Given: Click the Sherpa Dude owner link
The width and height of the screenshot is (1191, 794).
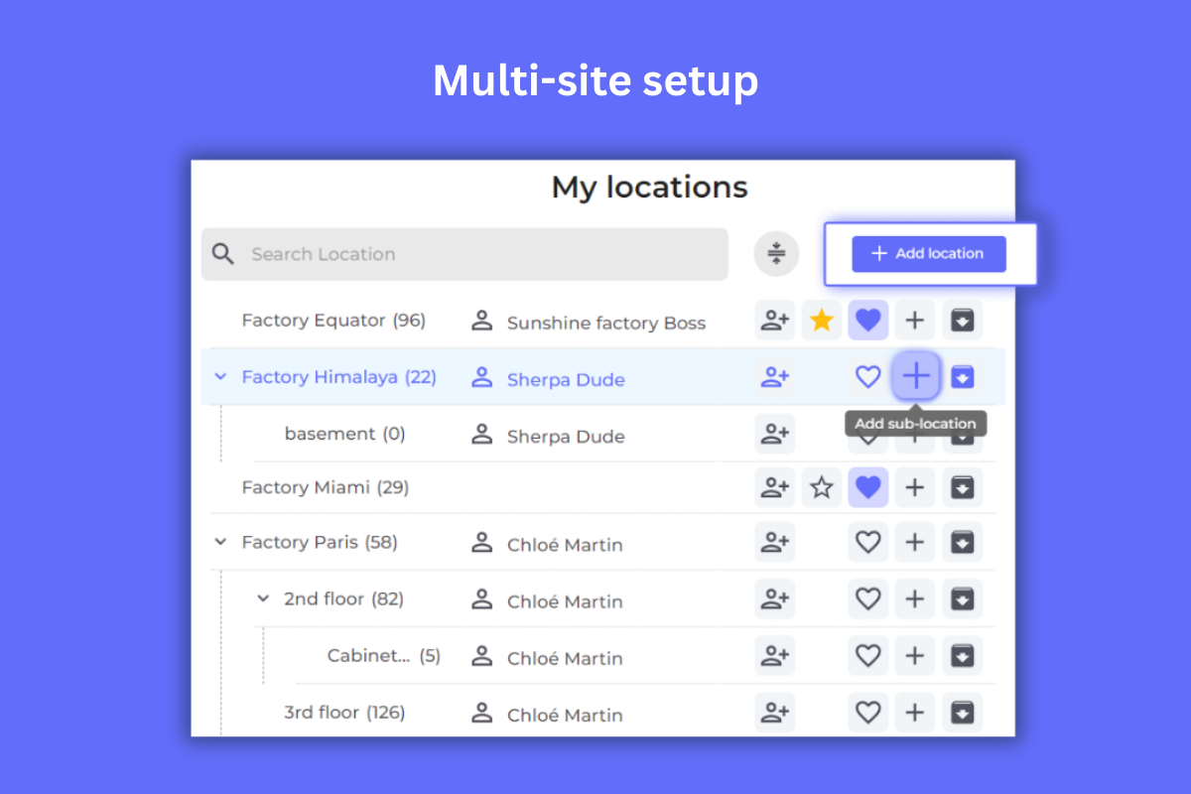Looking at the screenshot, I should coord(566,379).
